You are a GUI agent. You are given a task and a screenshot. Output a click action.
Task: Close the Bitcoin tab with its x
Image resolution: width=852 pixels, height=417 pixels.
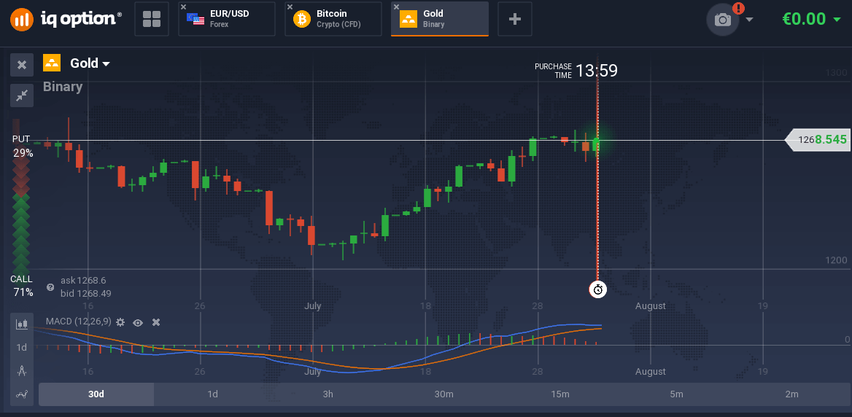[290, 7]
